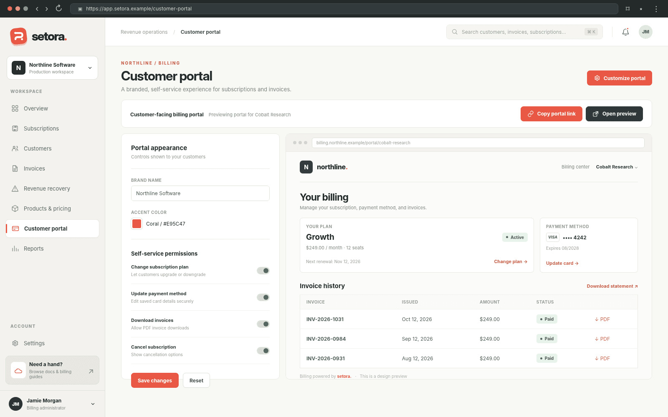
Task: Open the browser three-dot menu
Action: point(656,9)
